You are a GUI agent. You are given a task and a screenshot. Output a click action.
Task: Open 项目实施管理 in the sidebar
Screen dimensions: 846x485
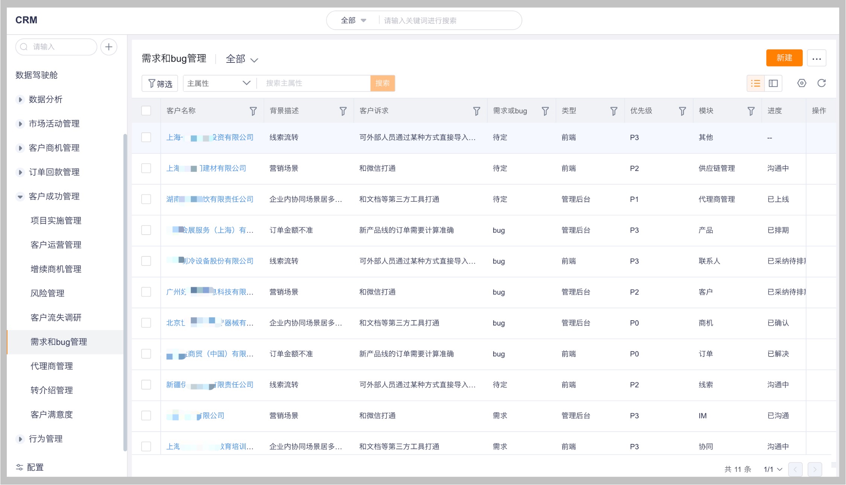(56, 221)
